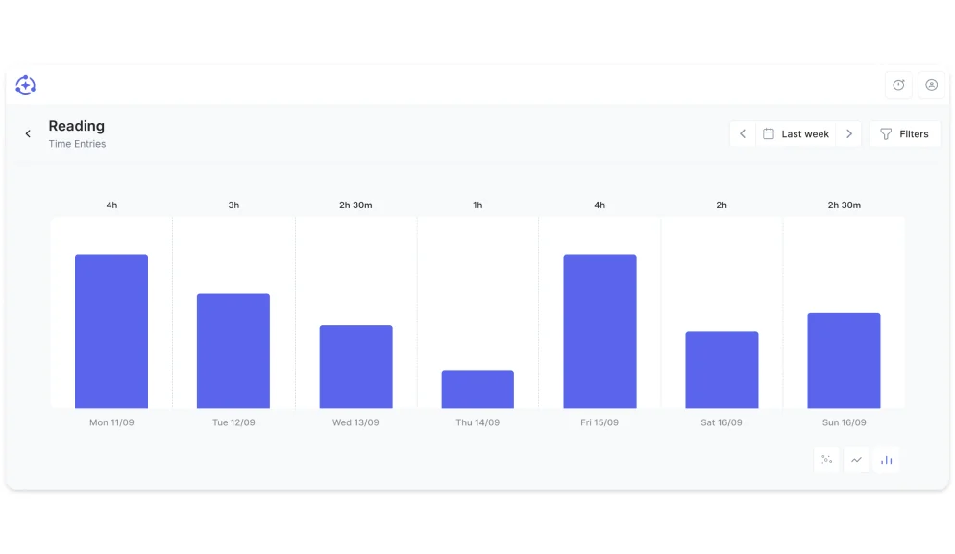The image size is (955, 554).
Task: Click the funnel filter icon
Action: pos(886,134)
